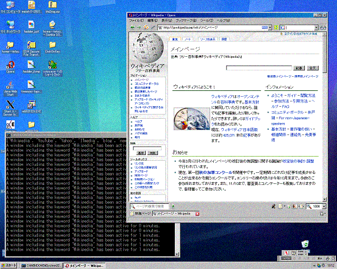Switch to the ノート page tab

(x=188, y=39)
